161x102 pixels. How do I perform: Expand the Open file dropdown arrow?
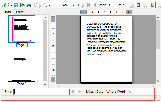click(11, 5)
